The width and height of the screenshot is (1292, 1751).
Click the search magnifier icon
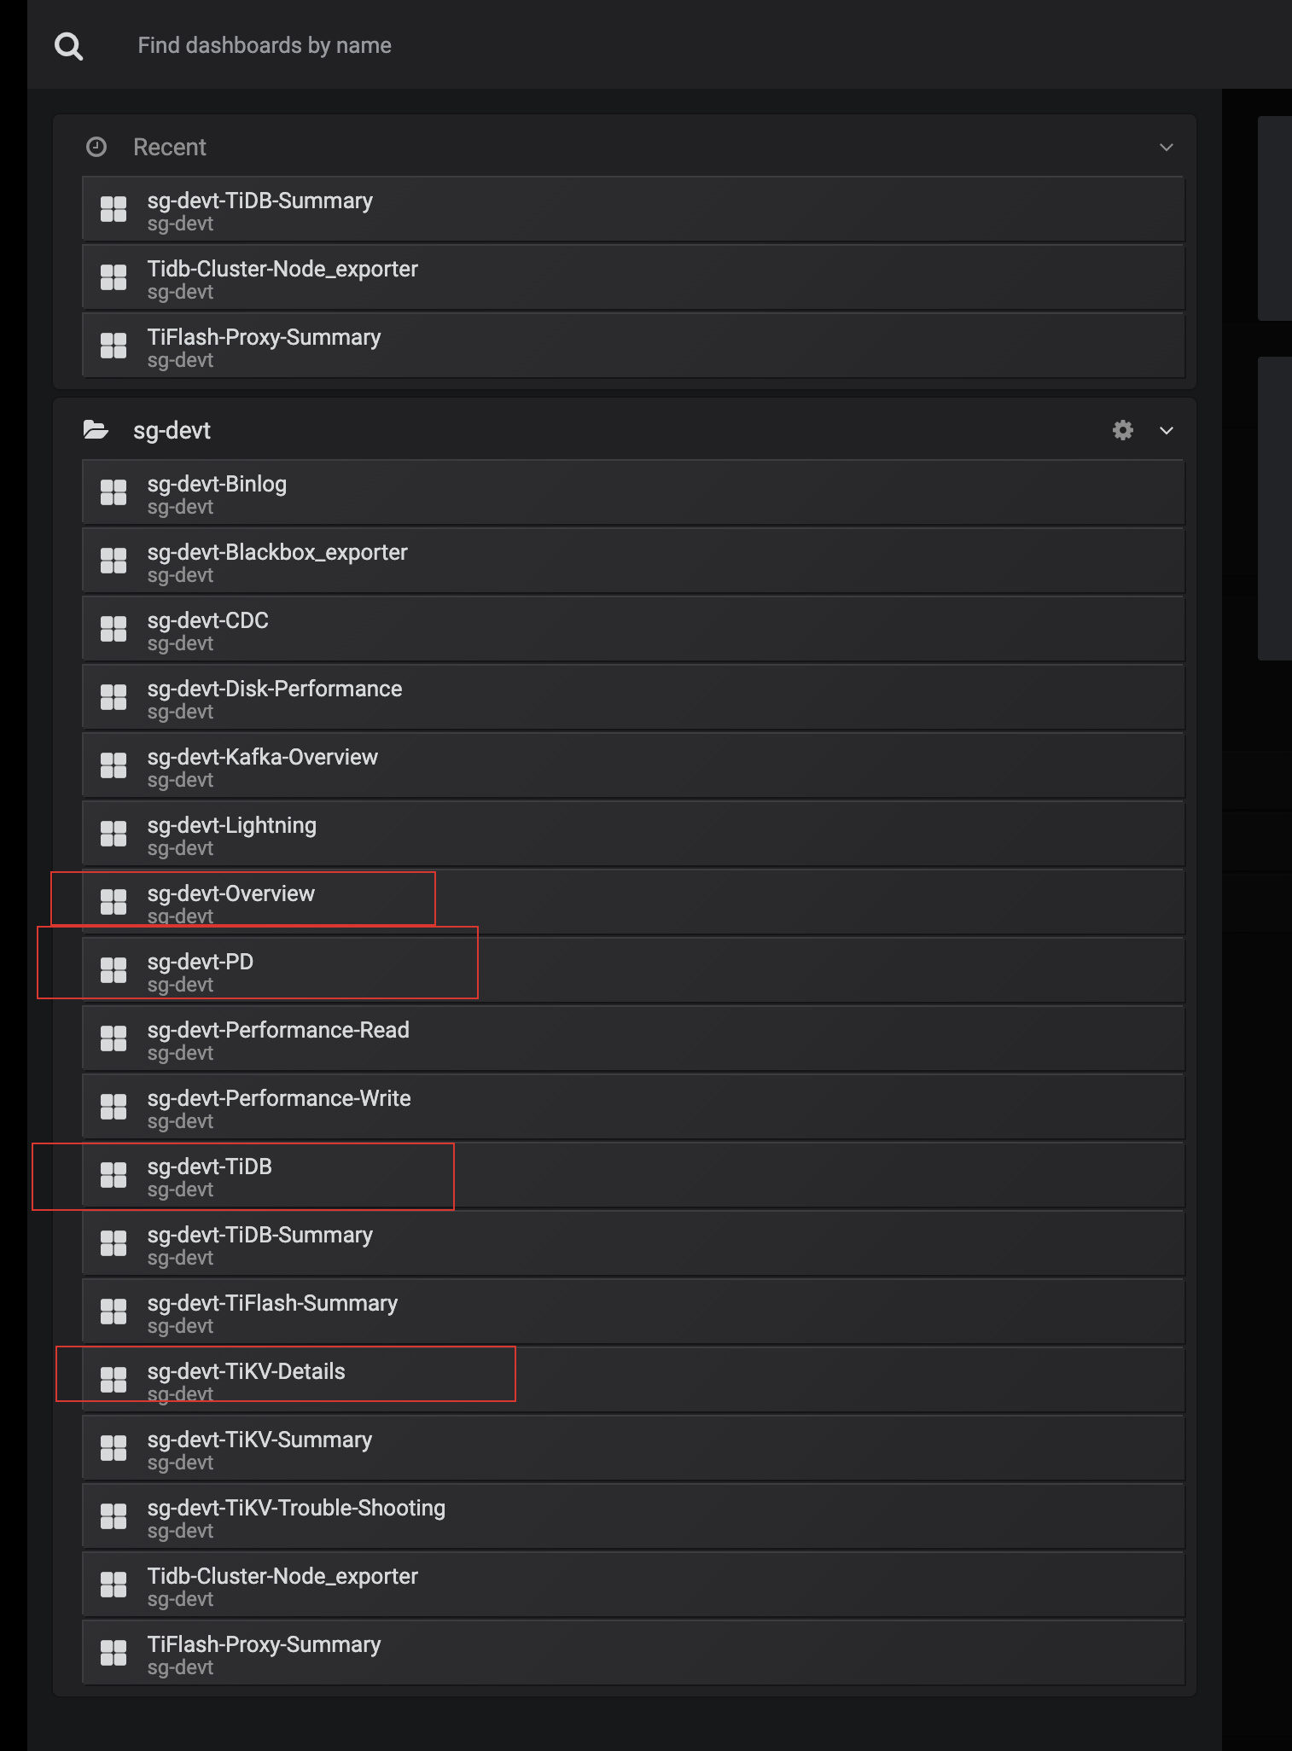(x=68, y=46)
